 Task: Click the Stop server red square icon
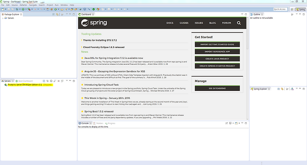click(x=59, y=81)
